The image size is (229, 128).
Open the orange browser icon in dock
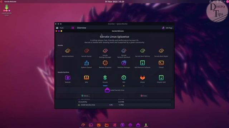click(99, 125)
